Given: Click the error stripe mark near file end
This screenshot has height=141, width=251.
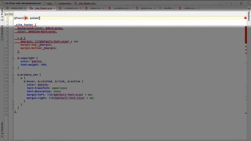Looking at the screenshot, I should (x=246, y=113).
